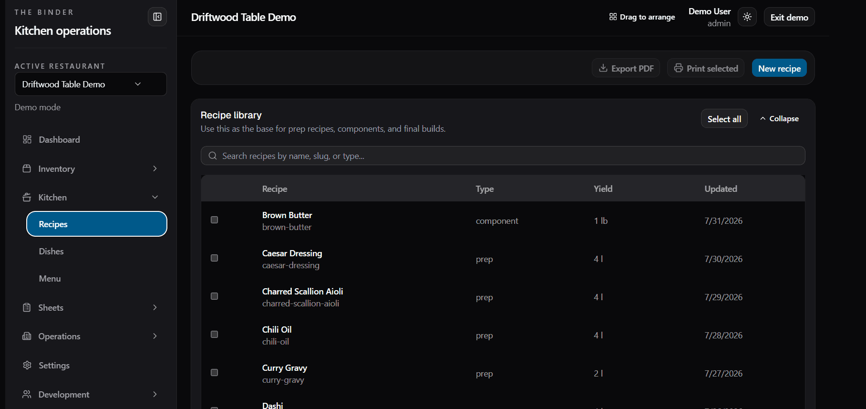Go to the Recipes page
The width and height of the screenshot is (866, 409).
tap(97, 224)
